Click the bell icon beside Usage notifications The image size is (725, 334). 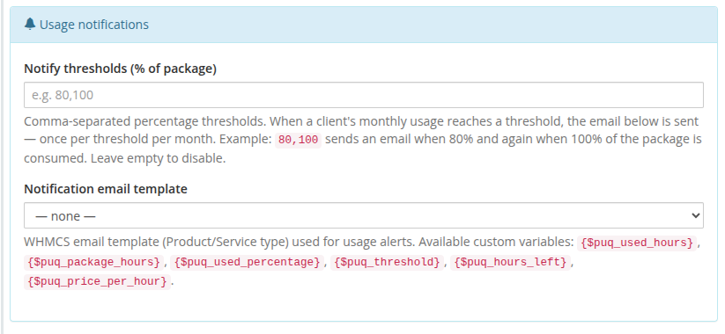pos(30,24)
